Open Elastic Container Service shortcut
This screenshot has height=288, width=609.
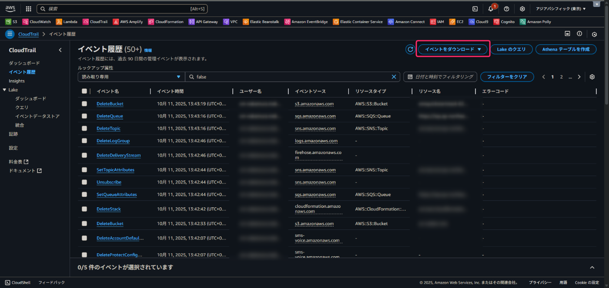358,22
